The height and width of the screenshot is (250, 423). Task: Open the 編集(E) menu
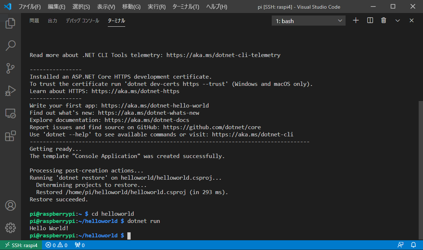point(56,7)
